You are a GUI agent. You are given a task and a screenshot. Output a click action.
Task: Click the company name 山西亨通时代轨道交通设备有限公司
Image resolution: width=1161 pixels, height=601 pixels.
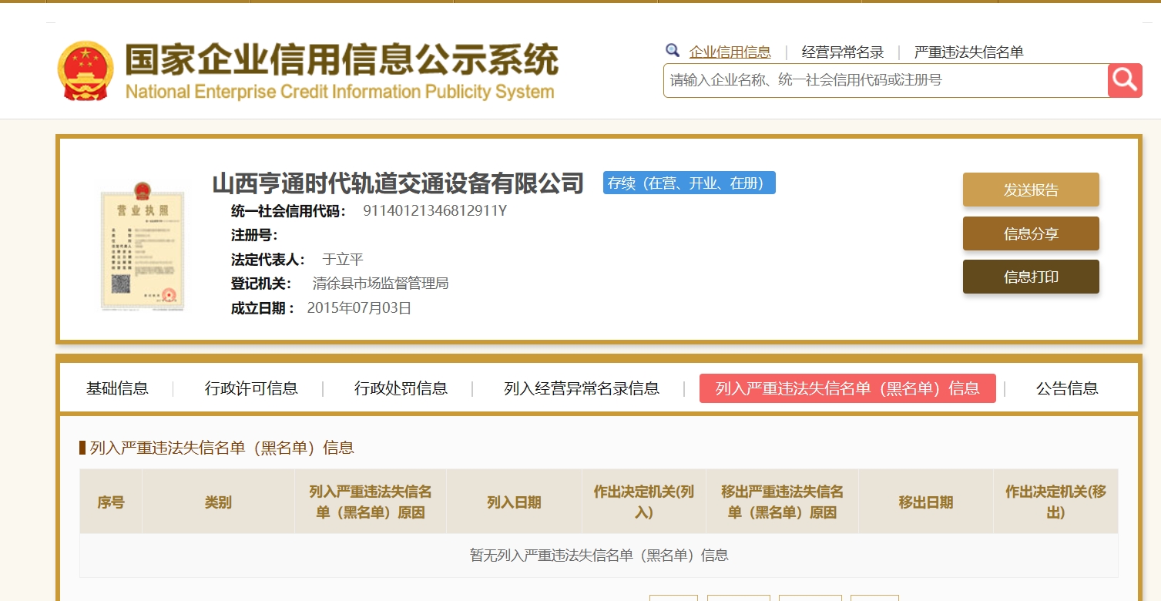(x=398, y=183)
